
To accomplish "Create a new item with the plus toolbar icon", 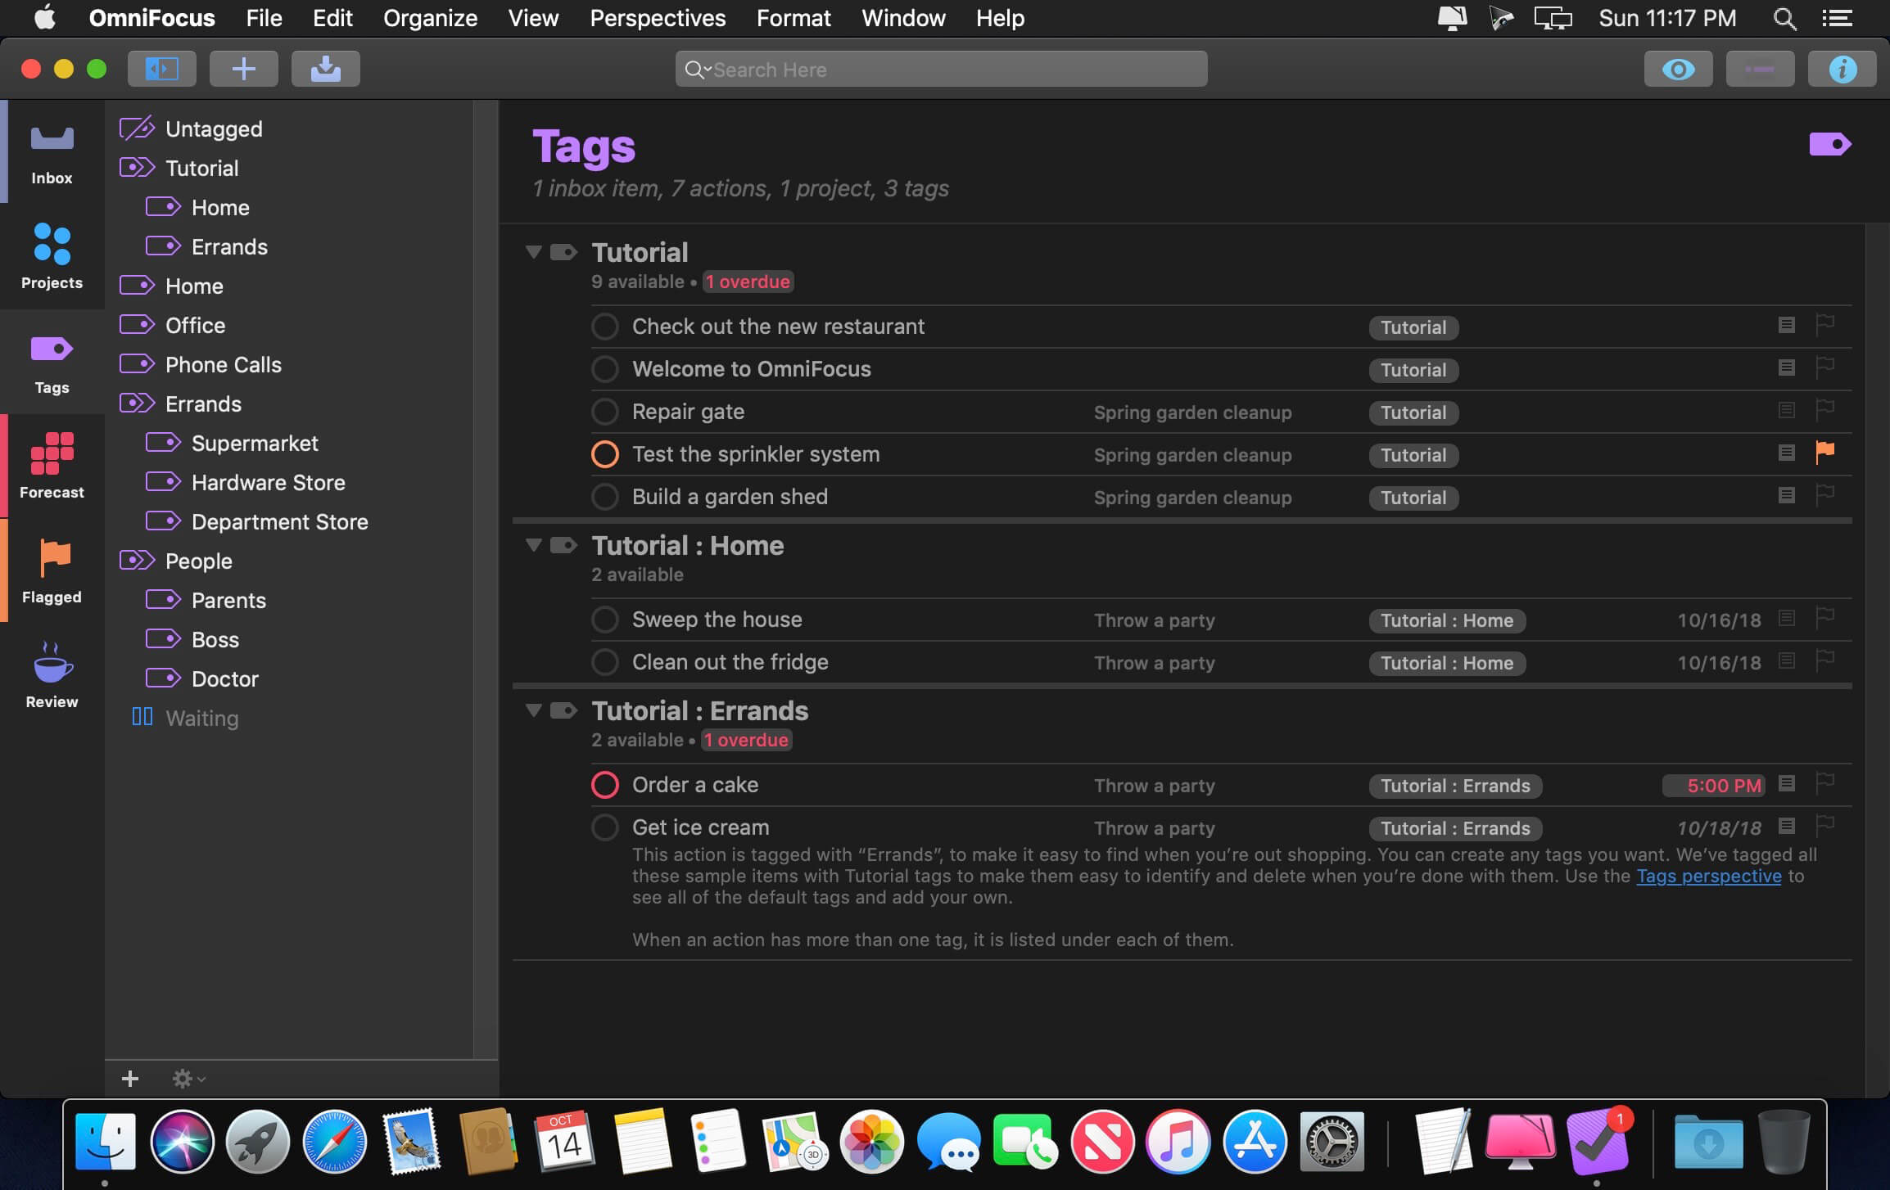I will pyautogui.click(x=244, y=69).
